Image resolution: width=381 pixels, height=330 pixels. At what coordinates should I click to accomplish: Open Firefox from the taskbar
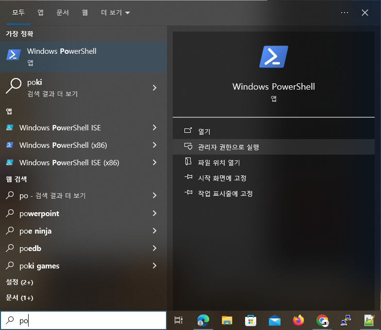pos(298,320)
